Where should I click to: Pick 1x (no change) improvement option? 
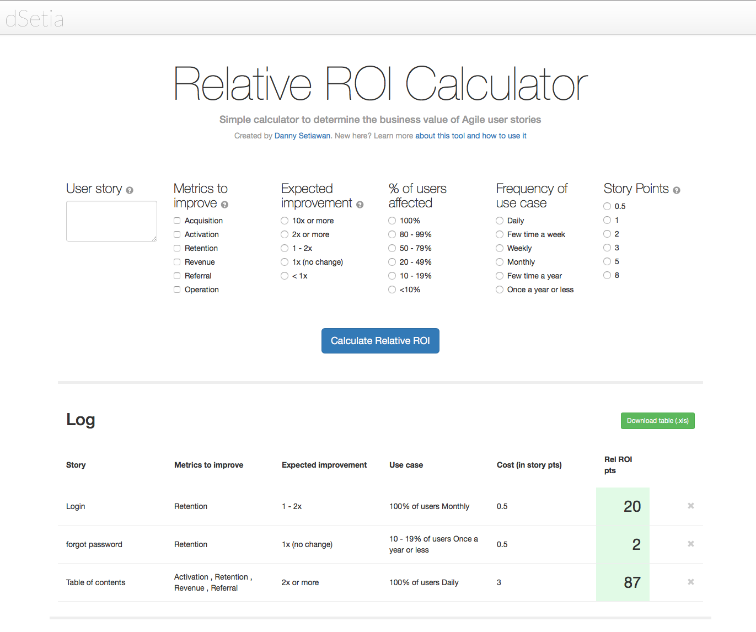(x=285, y=262)
